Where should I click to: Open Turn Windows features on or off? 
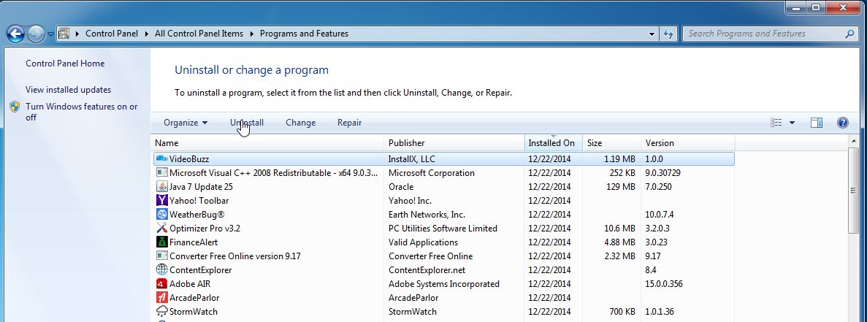point(81,112)
